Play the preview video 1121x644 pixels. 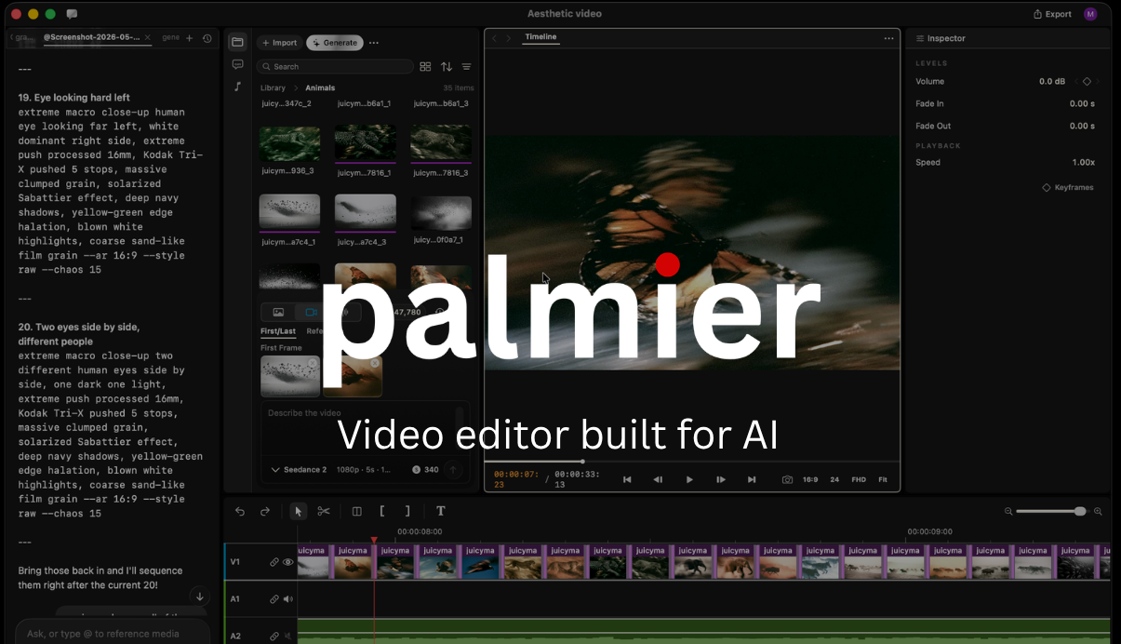(689, 479)
